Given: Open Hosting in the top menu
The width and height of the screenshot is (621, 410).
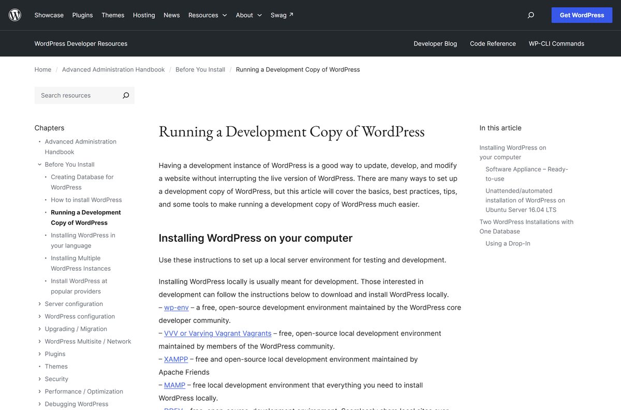Looking at the screenshot, I should coord(144,15).
